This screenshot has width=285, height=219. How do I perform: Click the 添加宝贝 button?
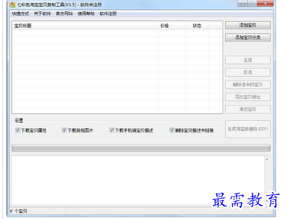coord(248,25)
